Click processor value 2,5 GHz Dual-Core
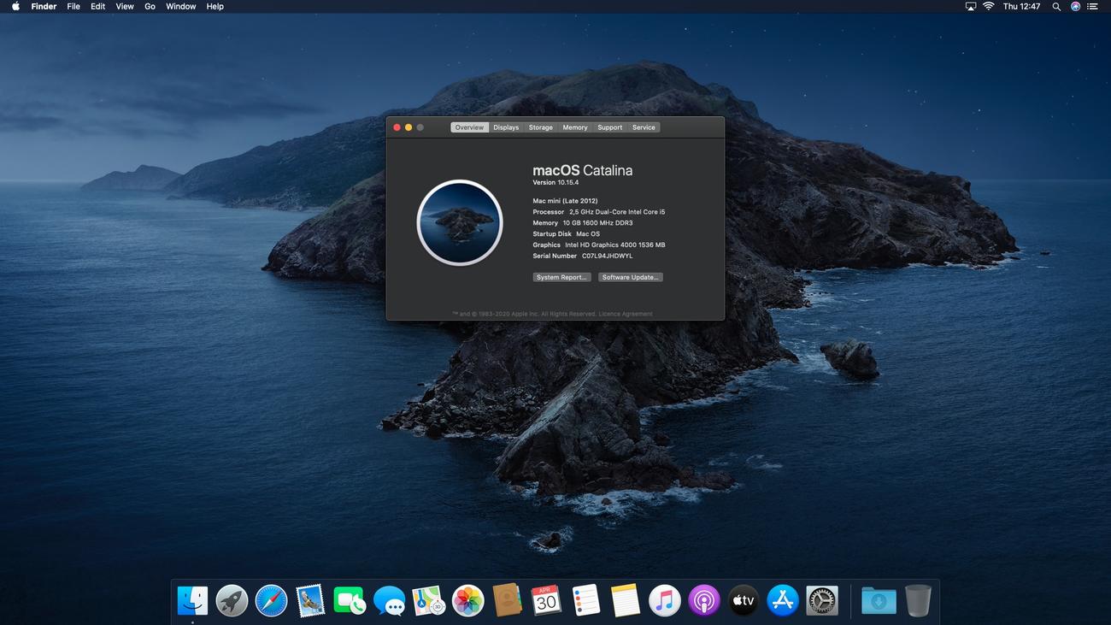The image size is (1111, 625). pyautogui.click(x=617, y=212)
